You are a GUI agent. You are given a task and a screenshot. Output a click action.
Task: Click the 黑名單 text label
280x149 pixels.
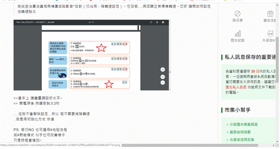click(x=237, y=20)
